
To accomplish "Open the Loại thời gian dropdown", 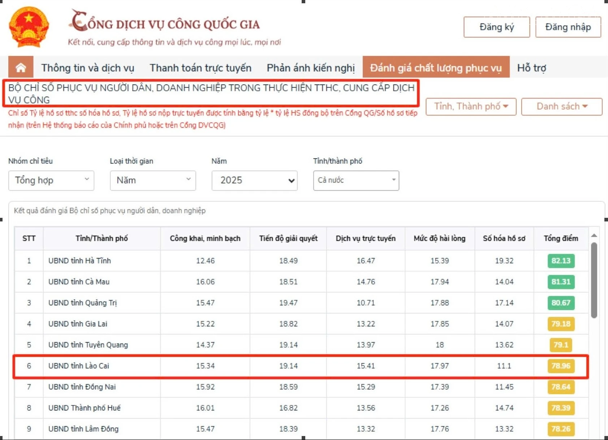I will pos(153,180).
